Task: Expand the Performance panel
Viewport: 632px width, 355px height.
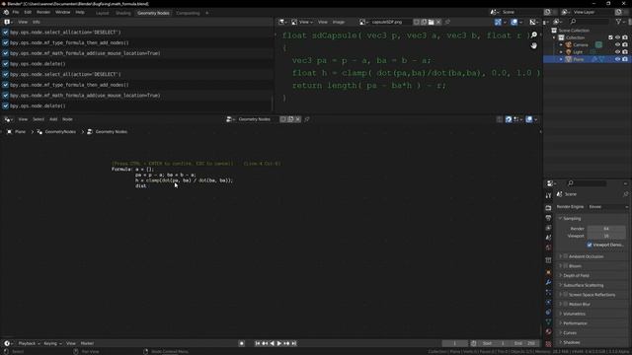Action: pyautogui.click(x=560, y=323)
